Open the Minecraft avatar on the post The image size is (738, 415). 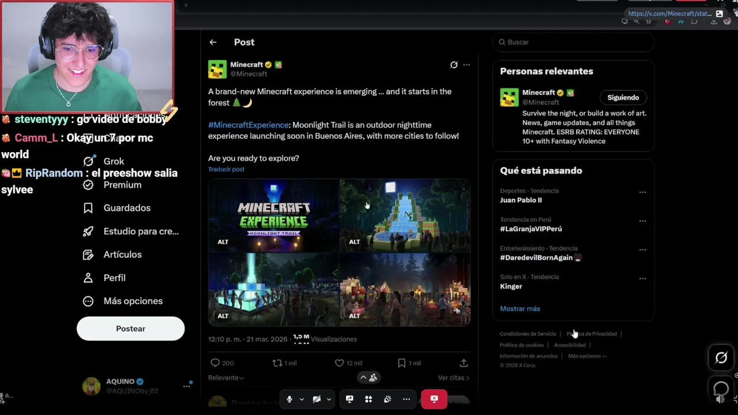pos(217,69)
